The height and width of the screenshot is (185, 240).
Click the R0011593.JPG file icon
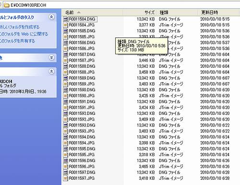[65, 131]
